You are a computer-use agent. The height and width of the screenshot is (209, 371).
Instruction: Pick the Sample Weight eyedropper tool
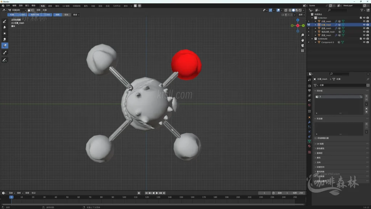[5, 53]
